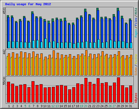This screenshot has height=109, width=139.
Task: Select weekend day 12 on the x-axis
Action: click(x=53, y=106)
